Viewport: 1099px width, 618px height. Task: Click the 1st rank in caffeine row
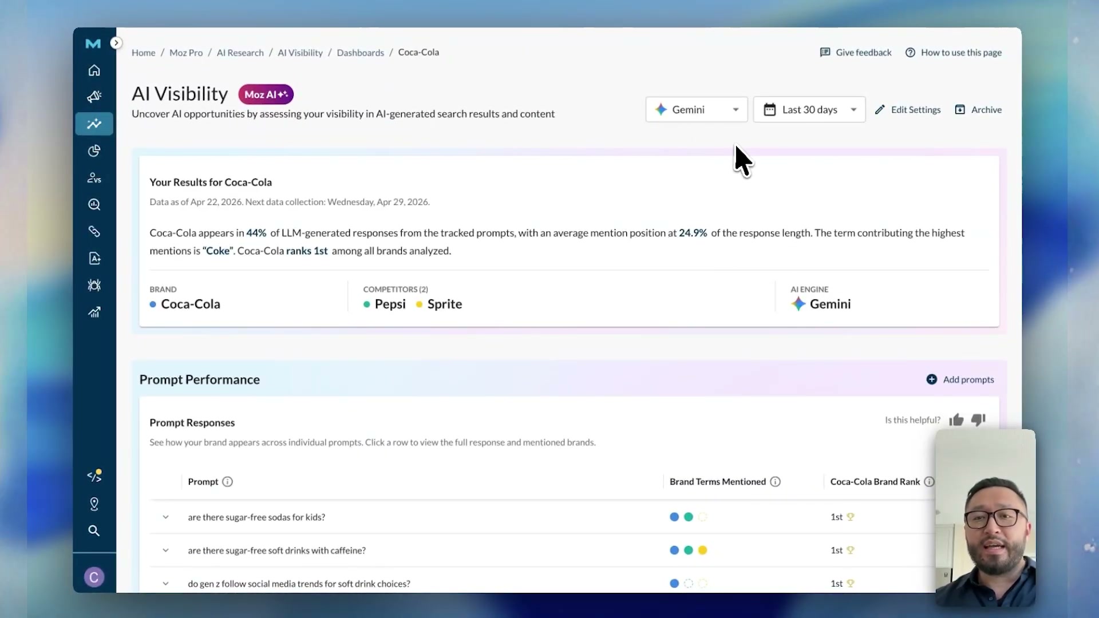click(837, 550)
